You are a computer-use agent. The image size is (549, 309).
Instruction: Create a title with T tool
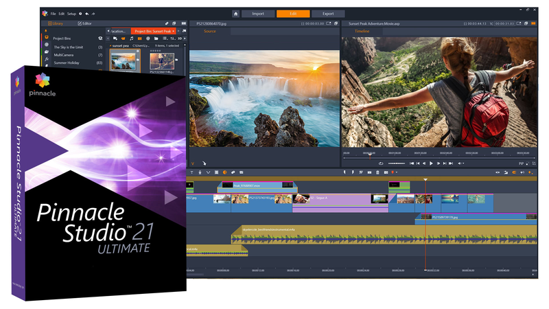tap(191, 172)
